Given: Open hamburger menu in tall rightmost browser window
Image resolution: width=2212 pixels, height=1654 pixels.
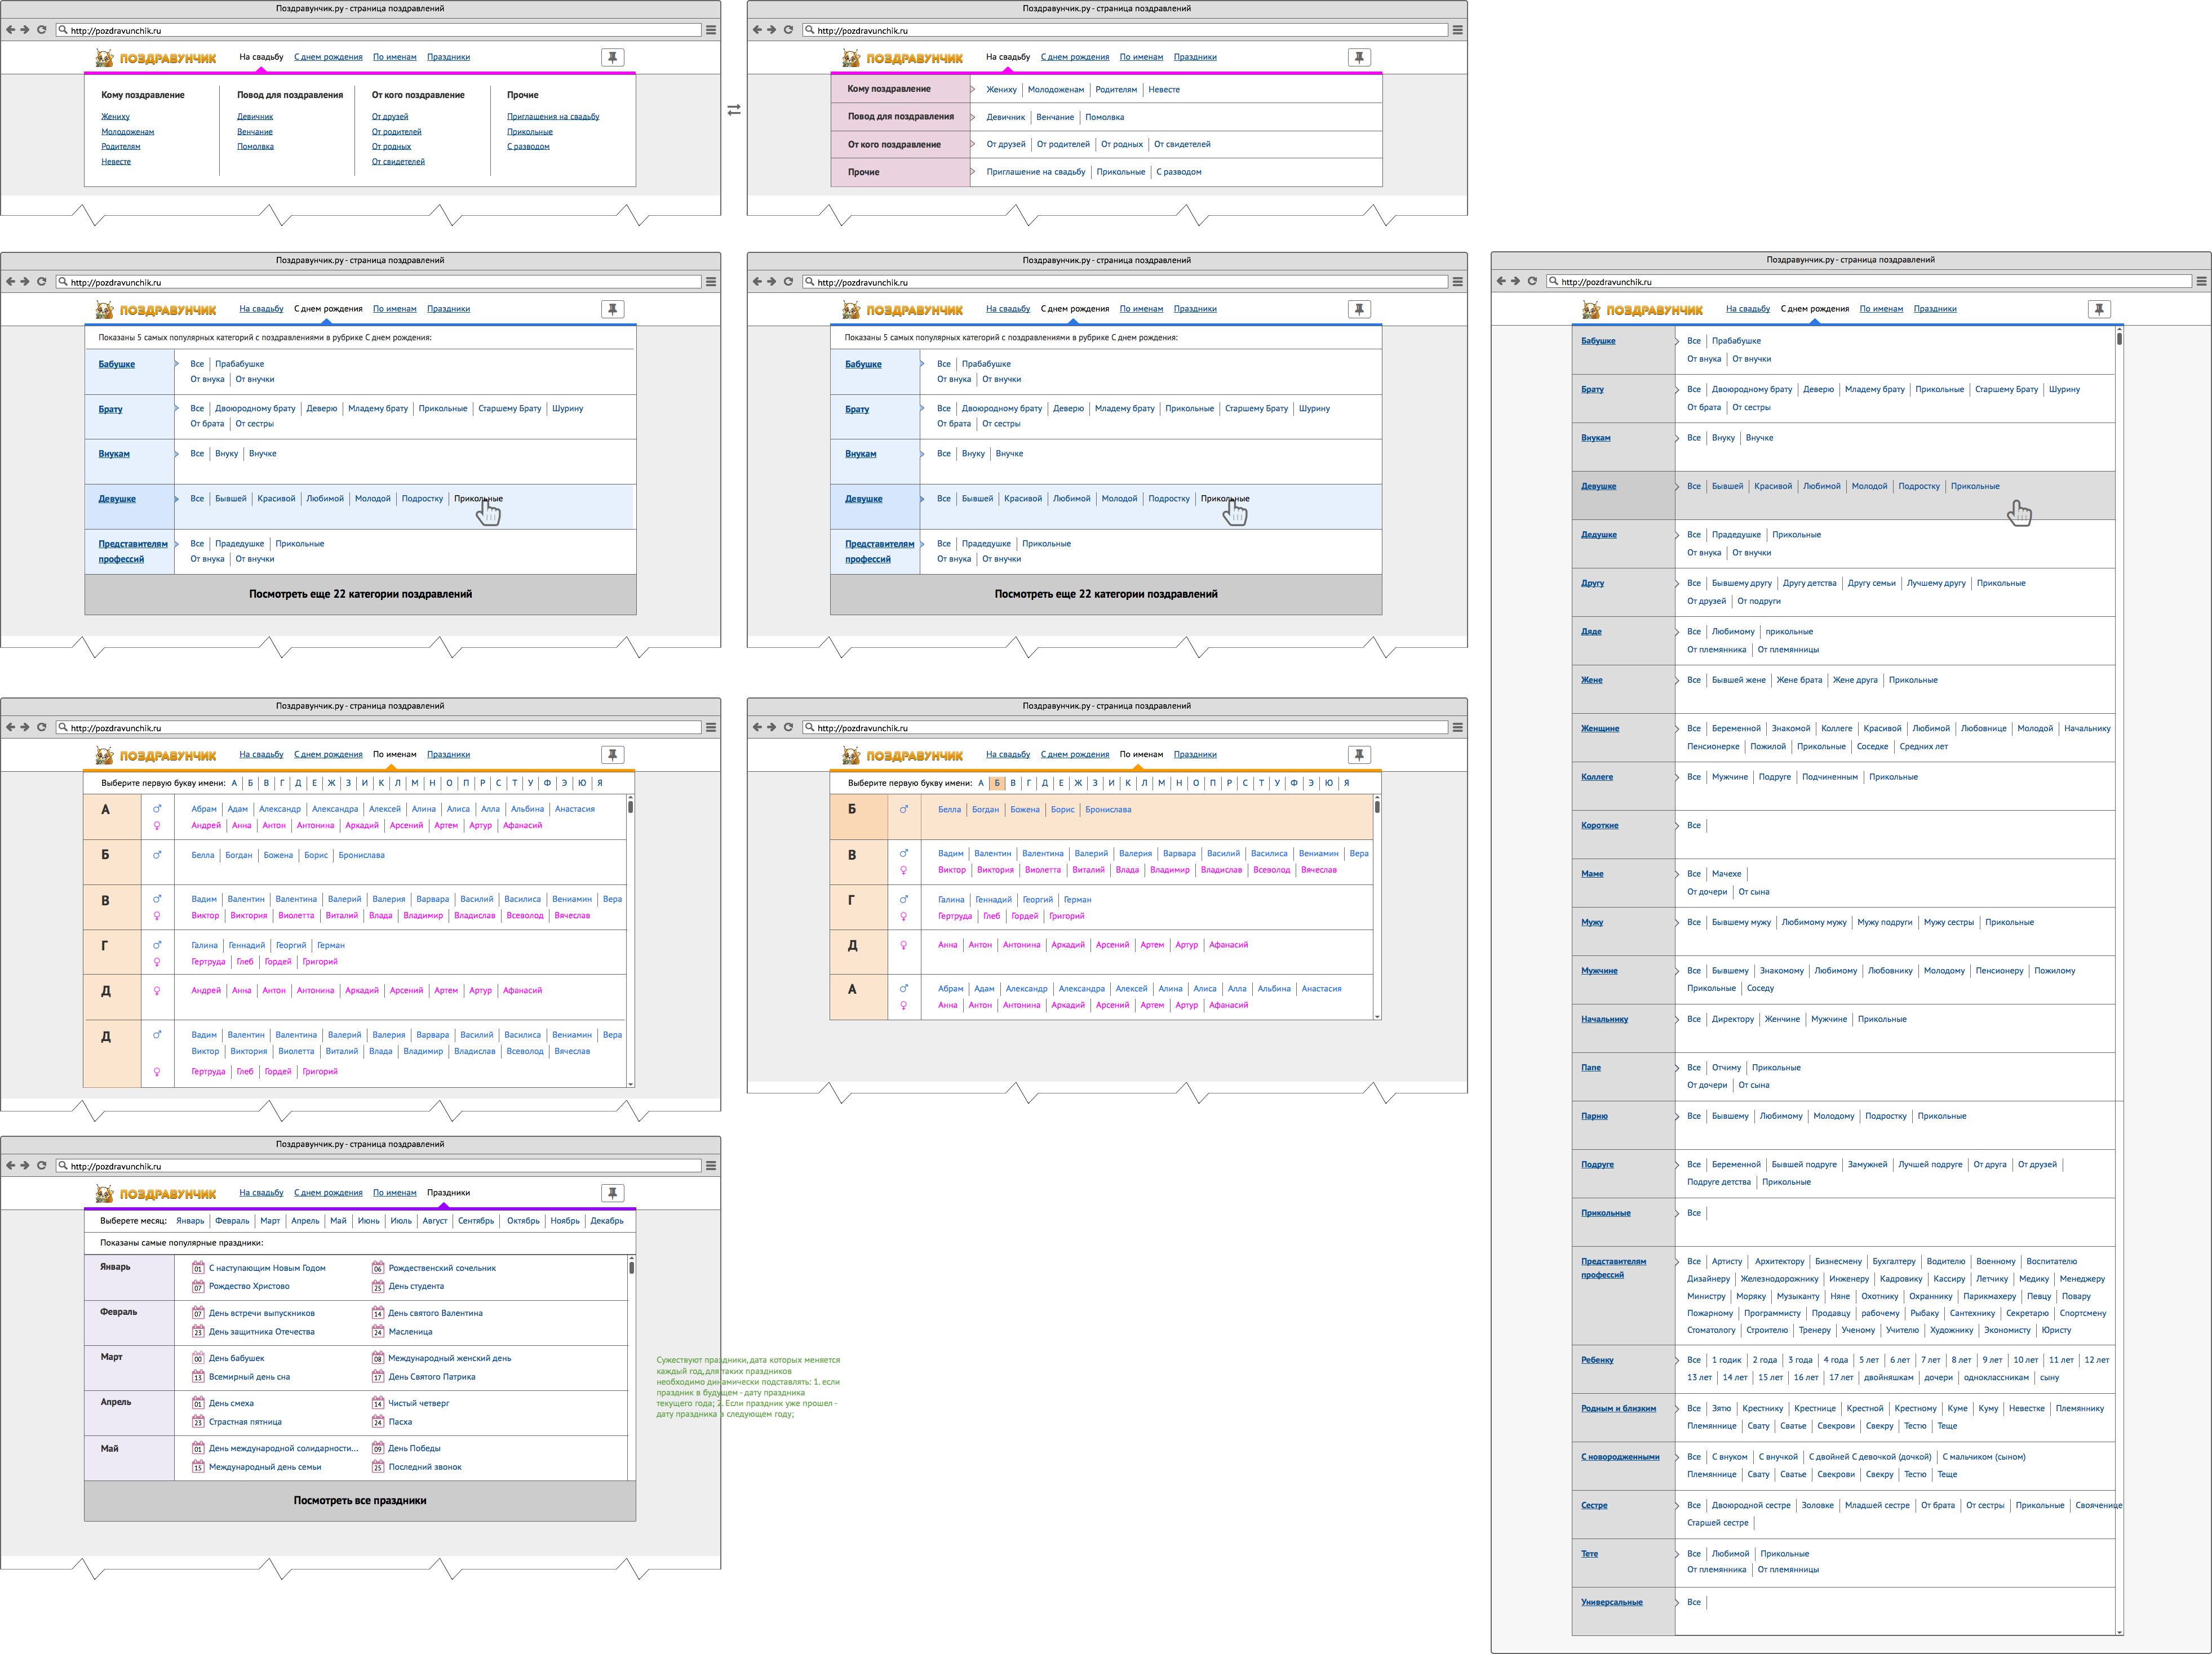Looking at the screenshot, I should tap(2201, 282).
